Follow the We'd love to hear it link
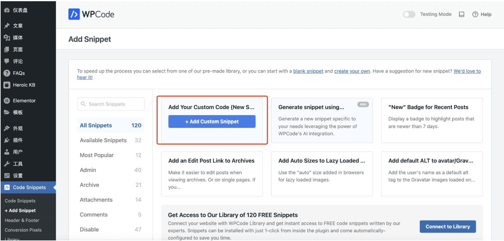The height and width of the screenshot is (241, 504). pyautogui.click(x=467, y=71)
